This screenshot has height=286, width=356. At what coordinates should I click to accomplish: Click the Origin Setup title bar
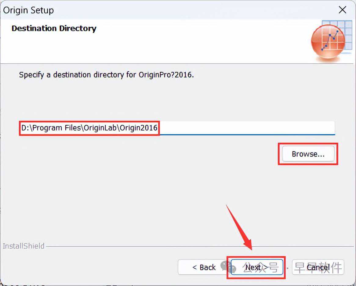[x=153, y=10]
